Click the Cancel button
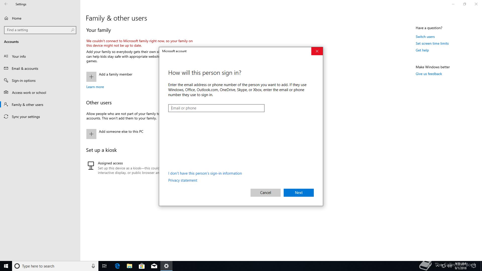482x271 pixels. coord(265,193)
